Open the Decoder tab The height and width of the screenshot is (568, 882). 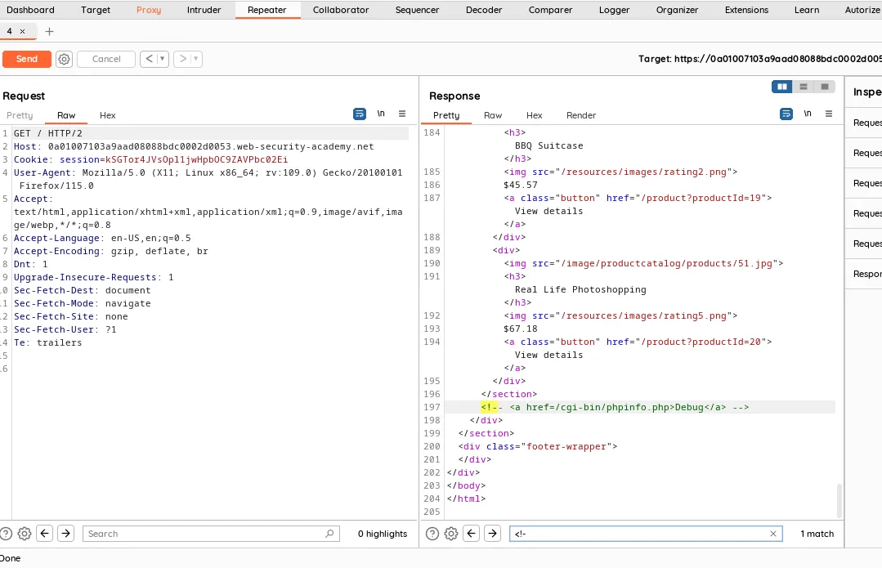(x=484, y=10)
